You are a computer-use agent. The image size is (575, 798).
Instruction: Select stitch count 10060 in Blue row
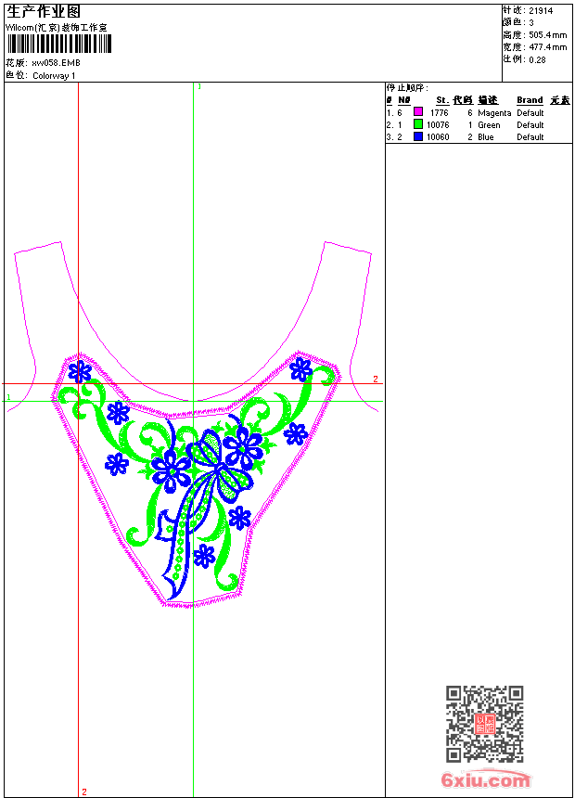tap(438, 137)
